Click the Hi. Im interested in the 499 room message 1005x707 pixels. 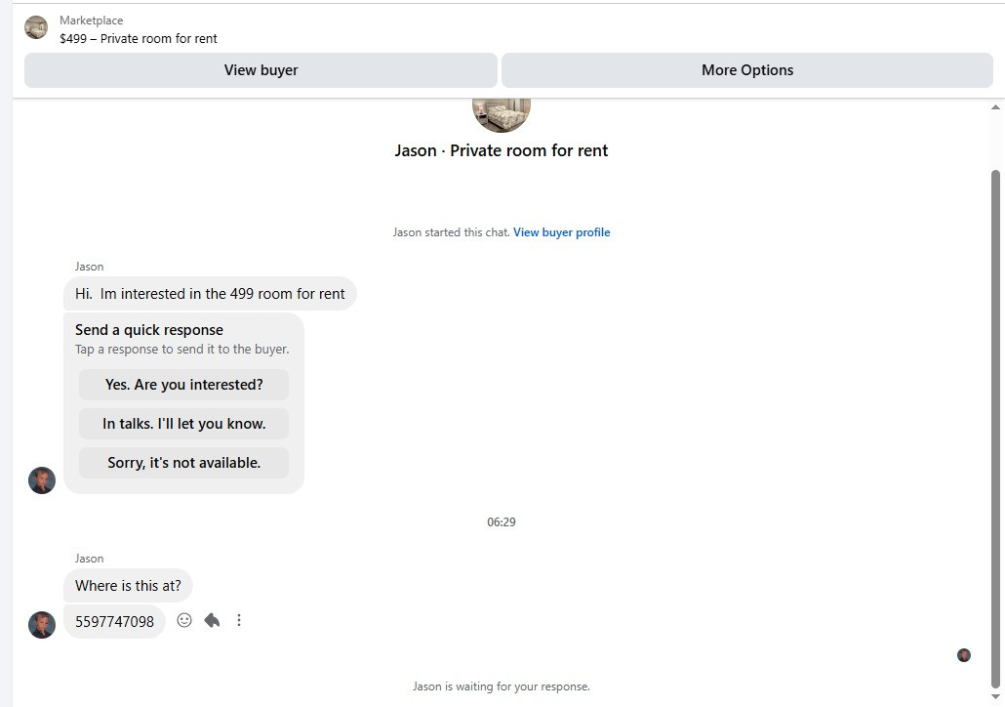(x=210, y=294)
